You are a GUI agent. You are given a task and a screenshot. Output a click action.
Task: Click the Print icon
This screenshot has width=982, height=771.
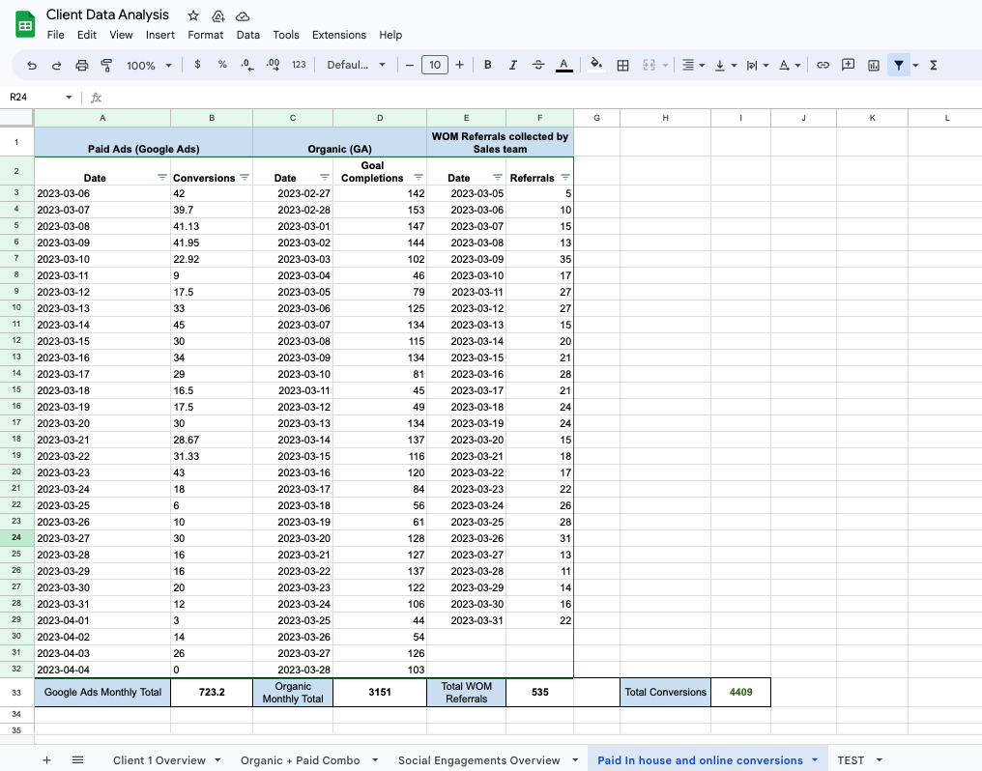click(x=81, y=65)
